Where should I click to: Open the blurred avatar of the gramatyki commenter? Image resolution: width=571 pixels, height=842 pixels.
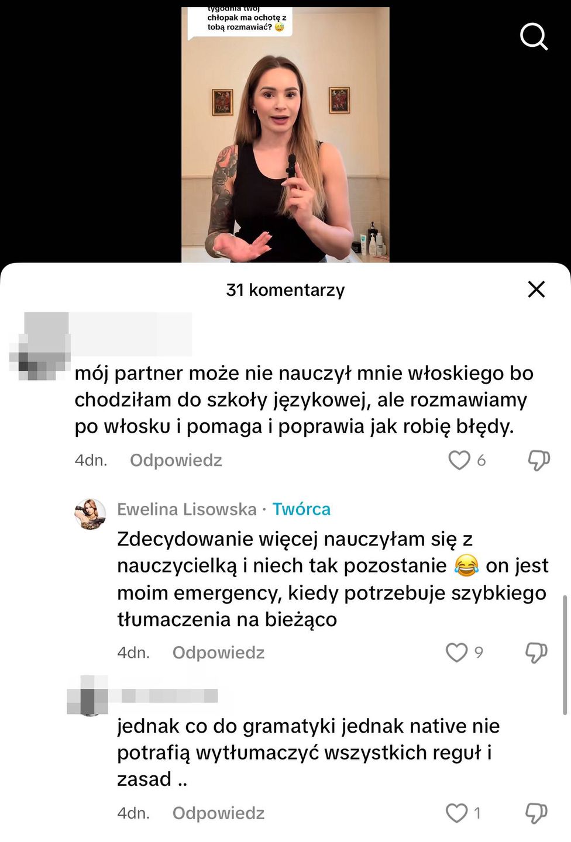88,696
